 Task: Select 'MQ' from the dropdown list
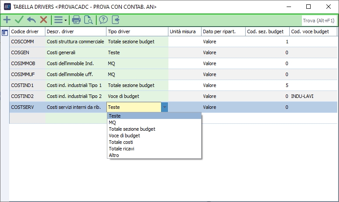click(x=112, y=122)
